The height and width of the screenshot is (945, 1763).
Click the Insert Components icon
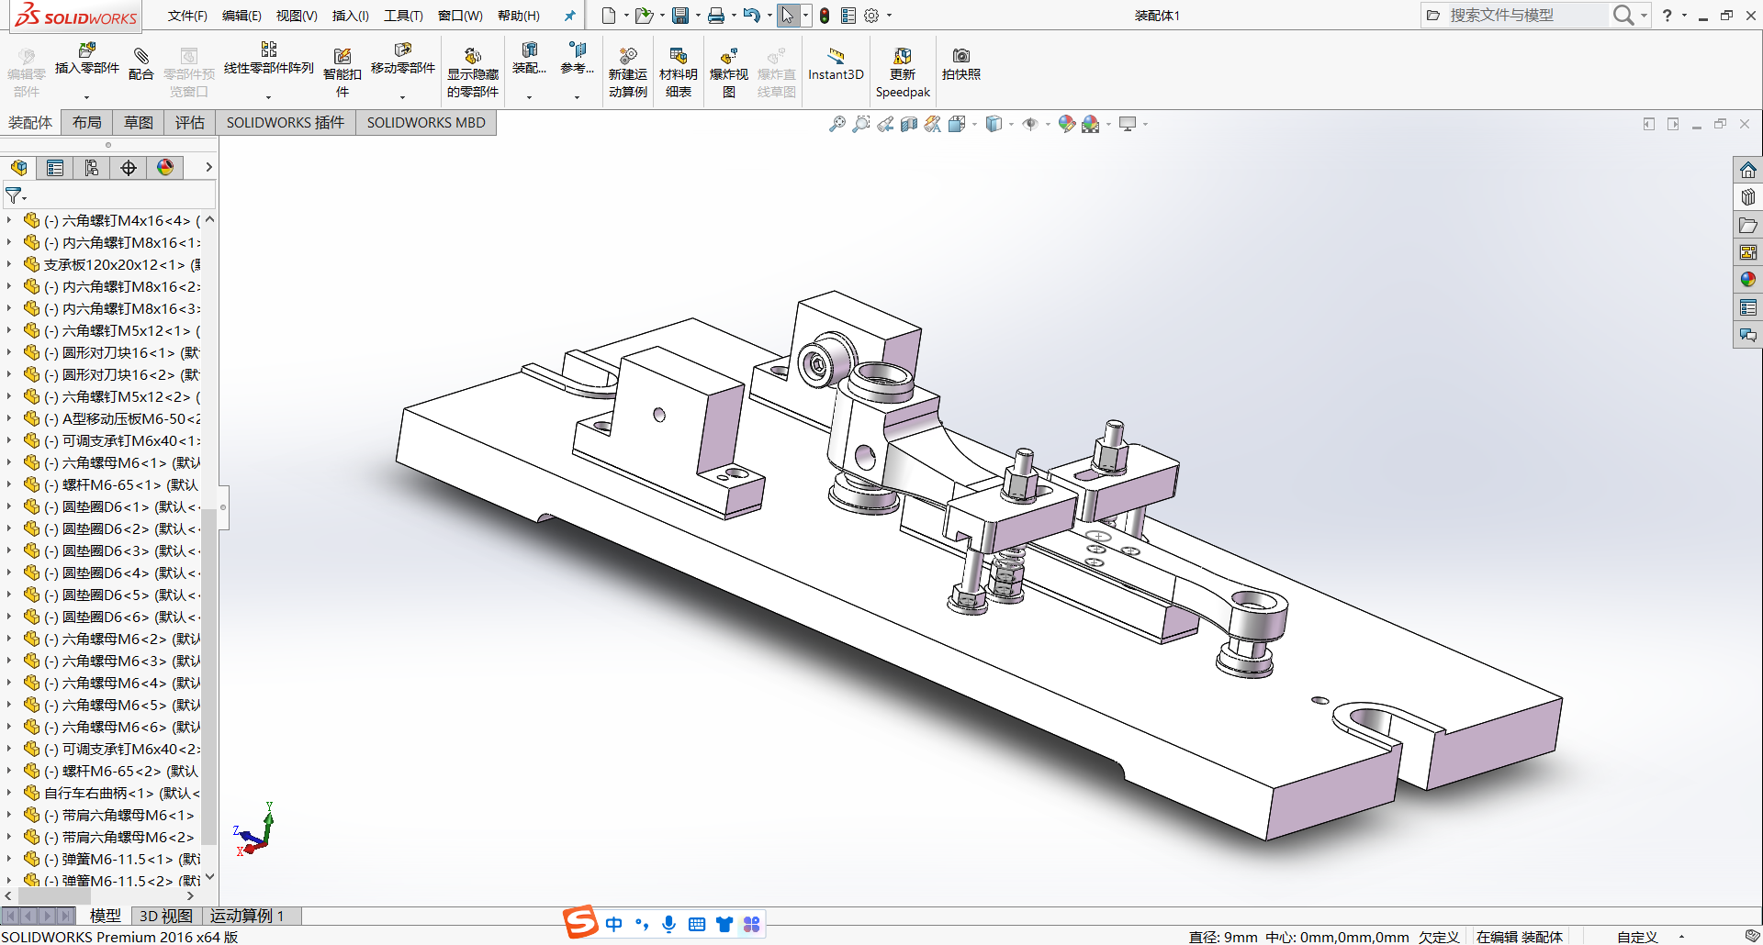point(87,50)
